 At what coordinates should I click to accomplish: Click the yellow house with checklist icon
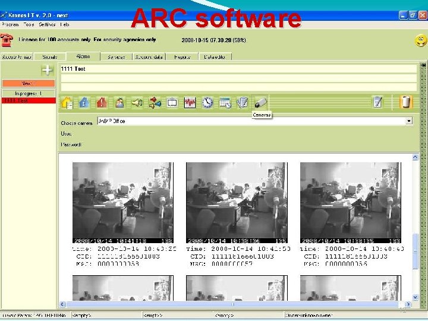click(67, 103)
